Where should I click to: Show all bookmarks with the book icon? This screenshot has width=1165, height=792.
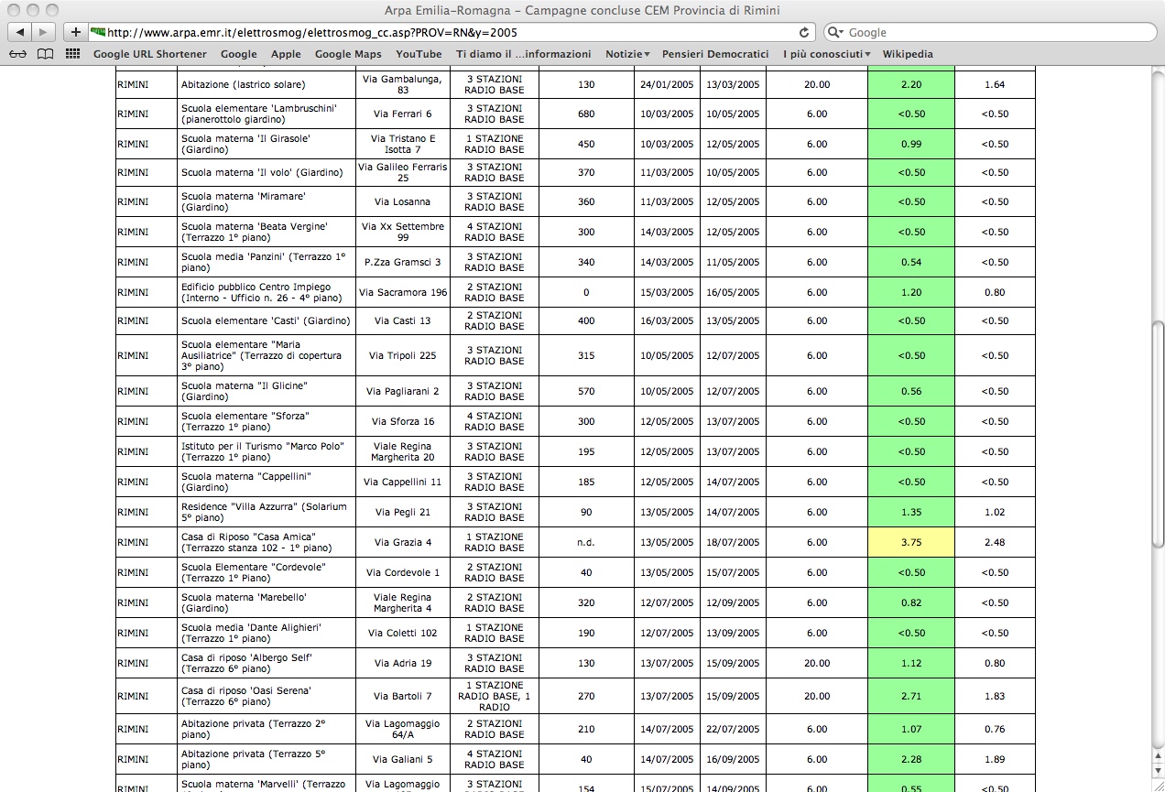point(45,54)
